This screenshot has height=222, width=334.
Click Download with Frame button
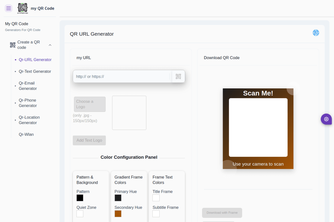[222, 213]
